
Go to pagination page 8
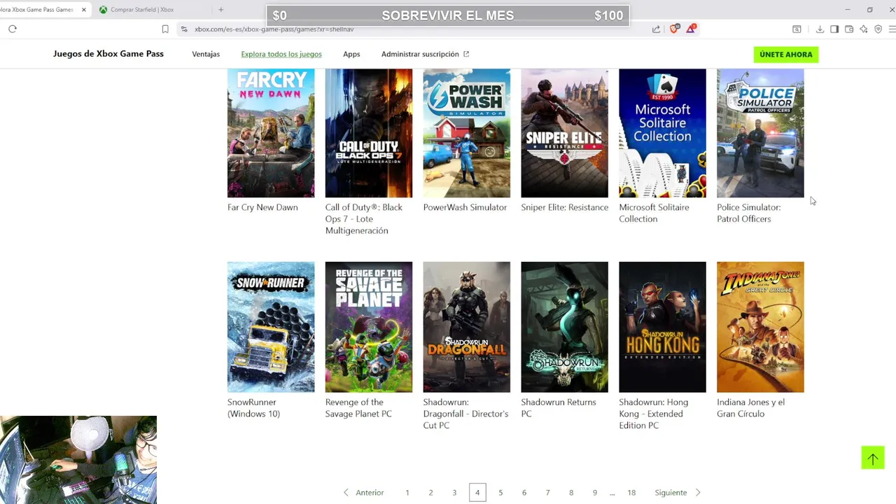pyautogui.click(x=571, y=493)
